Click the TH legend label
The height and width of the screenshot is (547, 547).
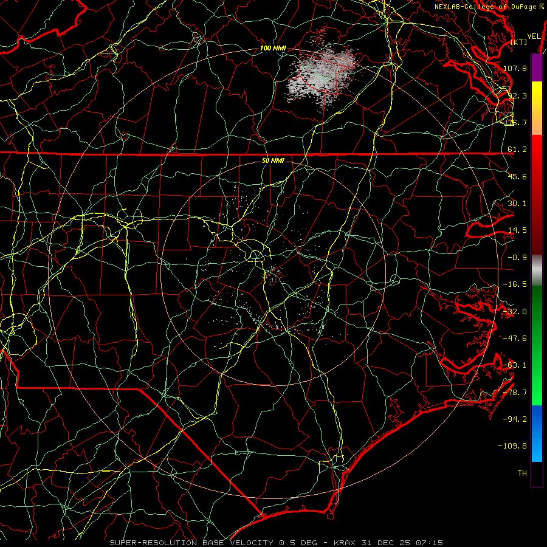click(x=522, y=473)
